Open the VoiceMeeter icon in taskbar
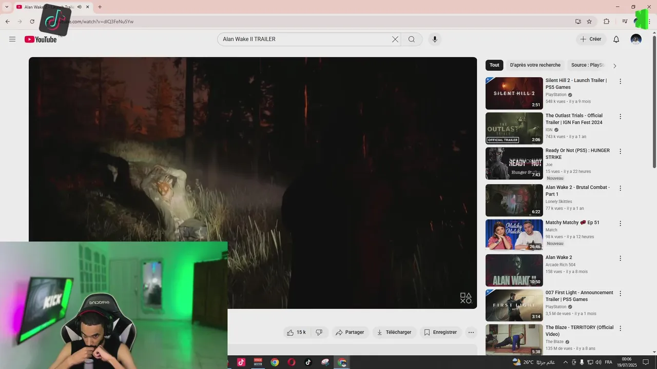This screenshot has height=369, width=657. 258,362
